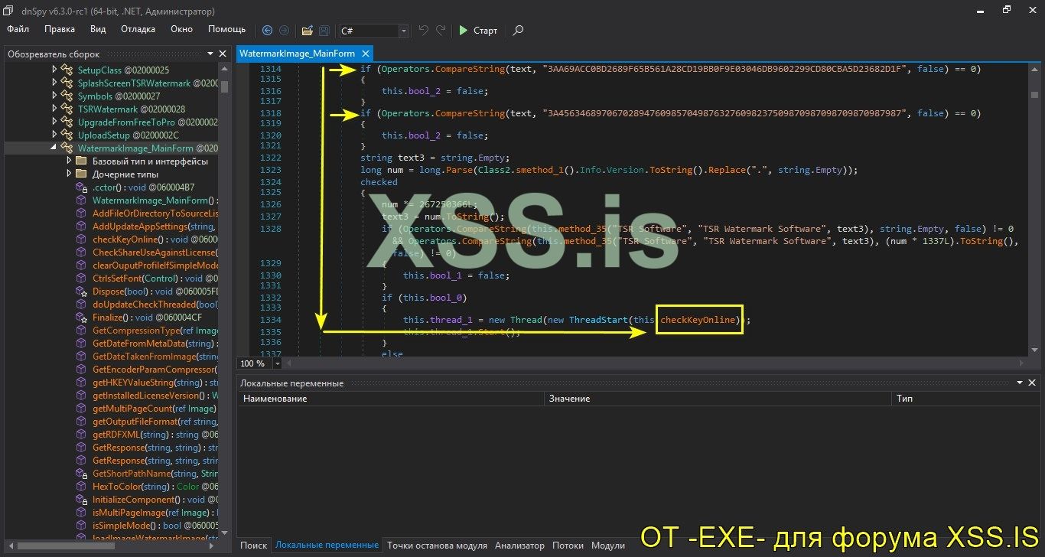Expand the Дочерние типы folder
1045x557 pixels.
69,174
